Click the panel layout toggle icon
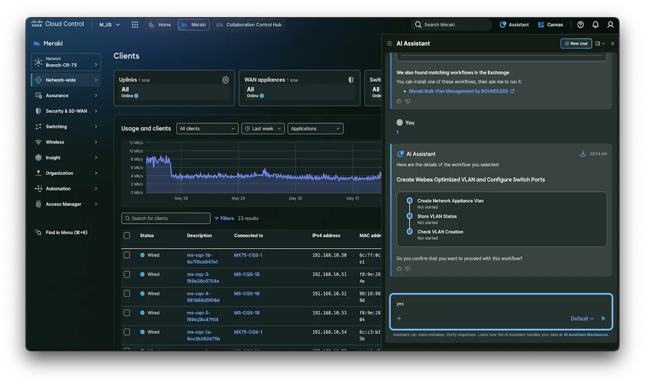The image size is (645, 385). click(600, 43)
